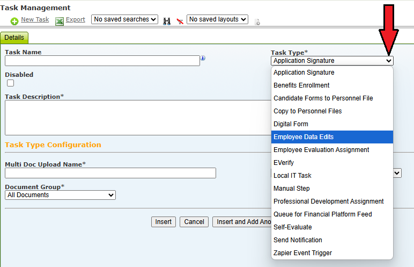Collapse the Task Type dropdown
414x267 pixels.
coord(332,61)
